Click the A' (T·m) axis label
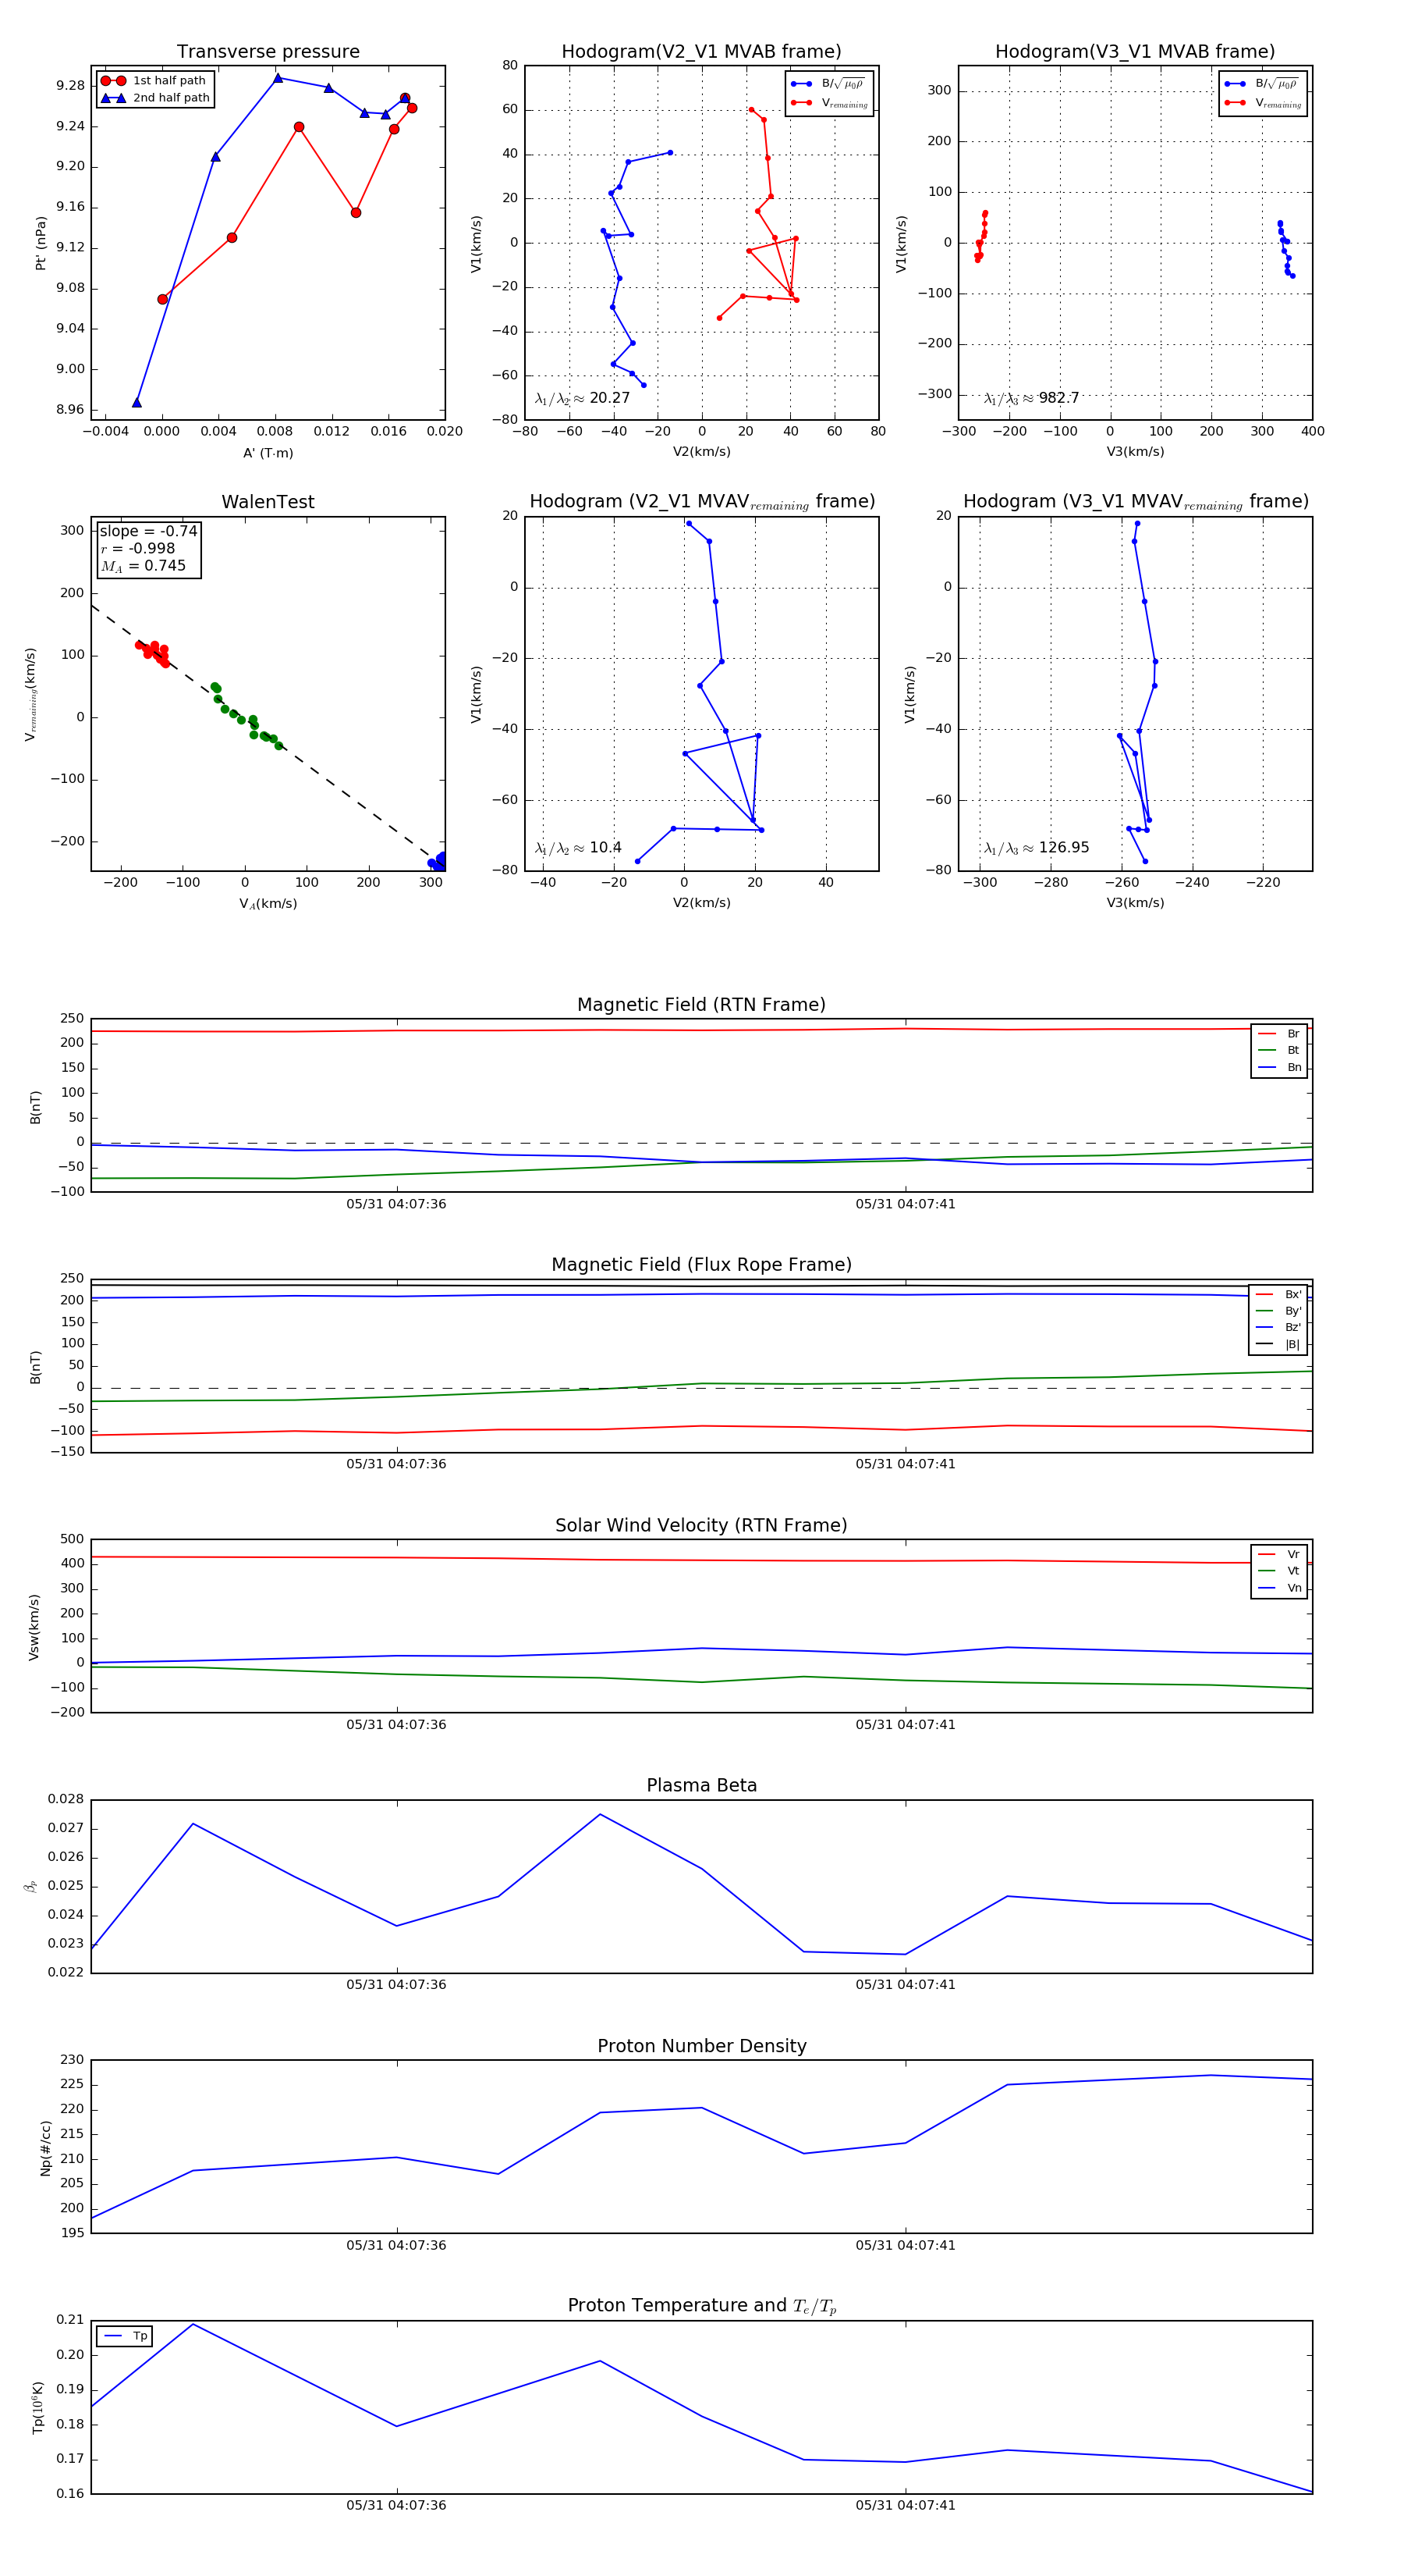Viewport: 1404px width, 2576px height. point(268,453)
